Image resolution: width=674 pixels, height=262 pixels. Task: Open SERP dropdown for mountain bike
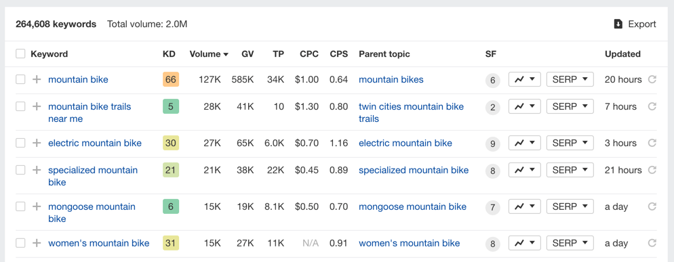click(x=570, y=79)
